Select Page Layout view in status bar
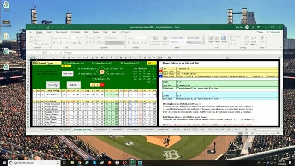The width and height of the screenshot is (295, 166). [246, 133]
